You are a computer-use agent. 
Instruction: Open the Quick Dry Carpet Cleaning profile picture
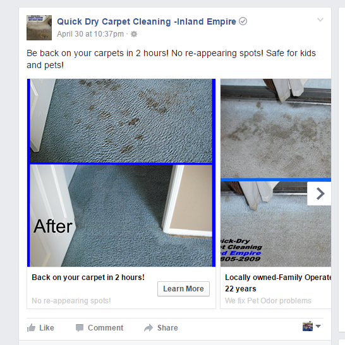(x=39, y=28)
